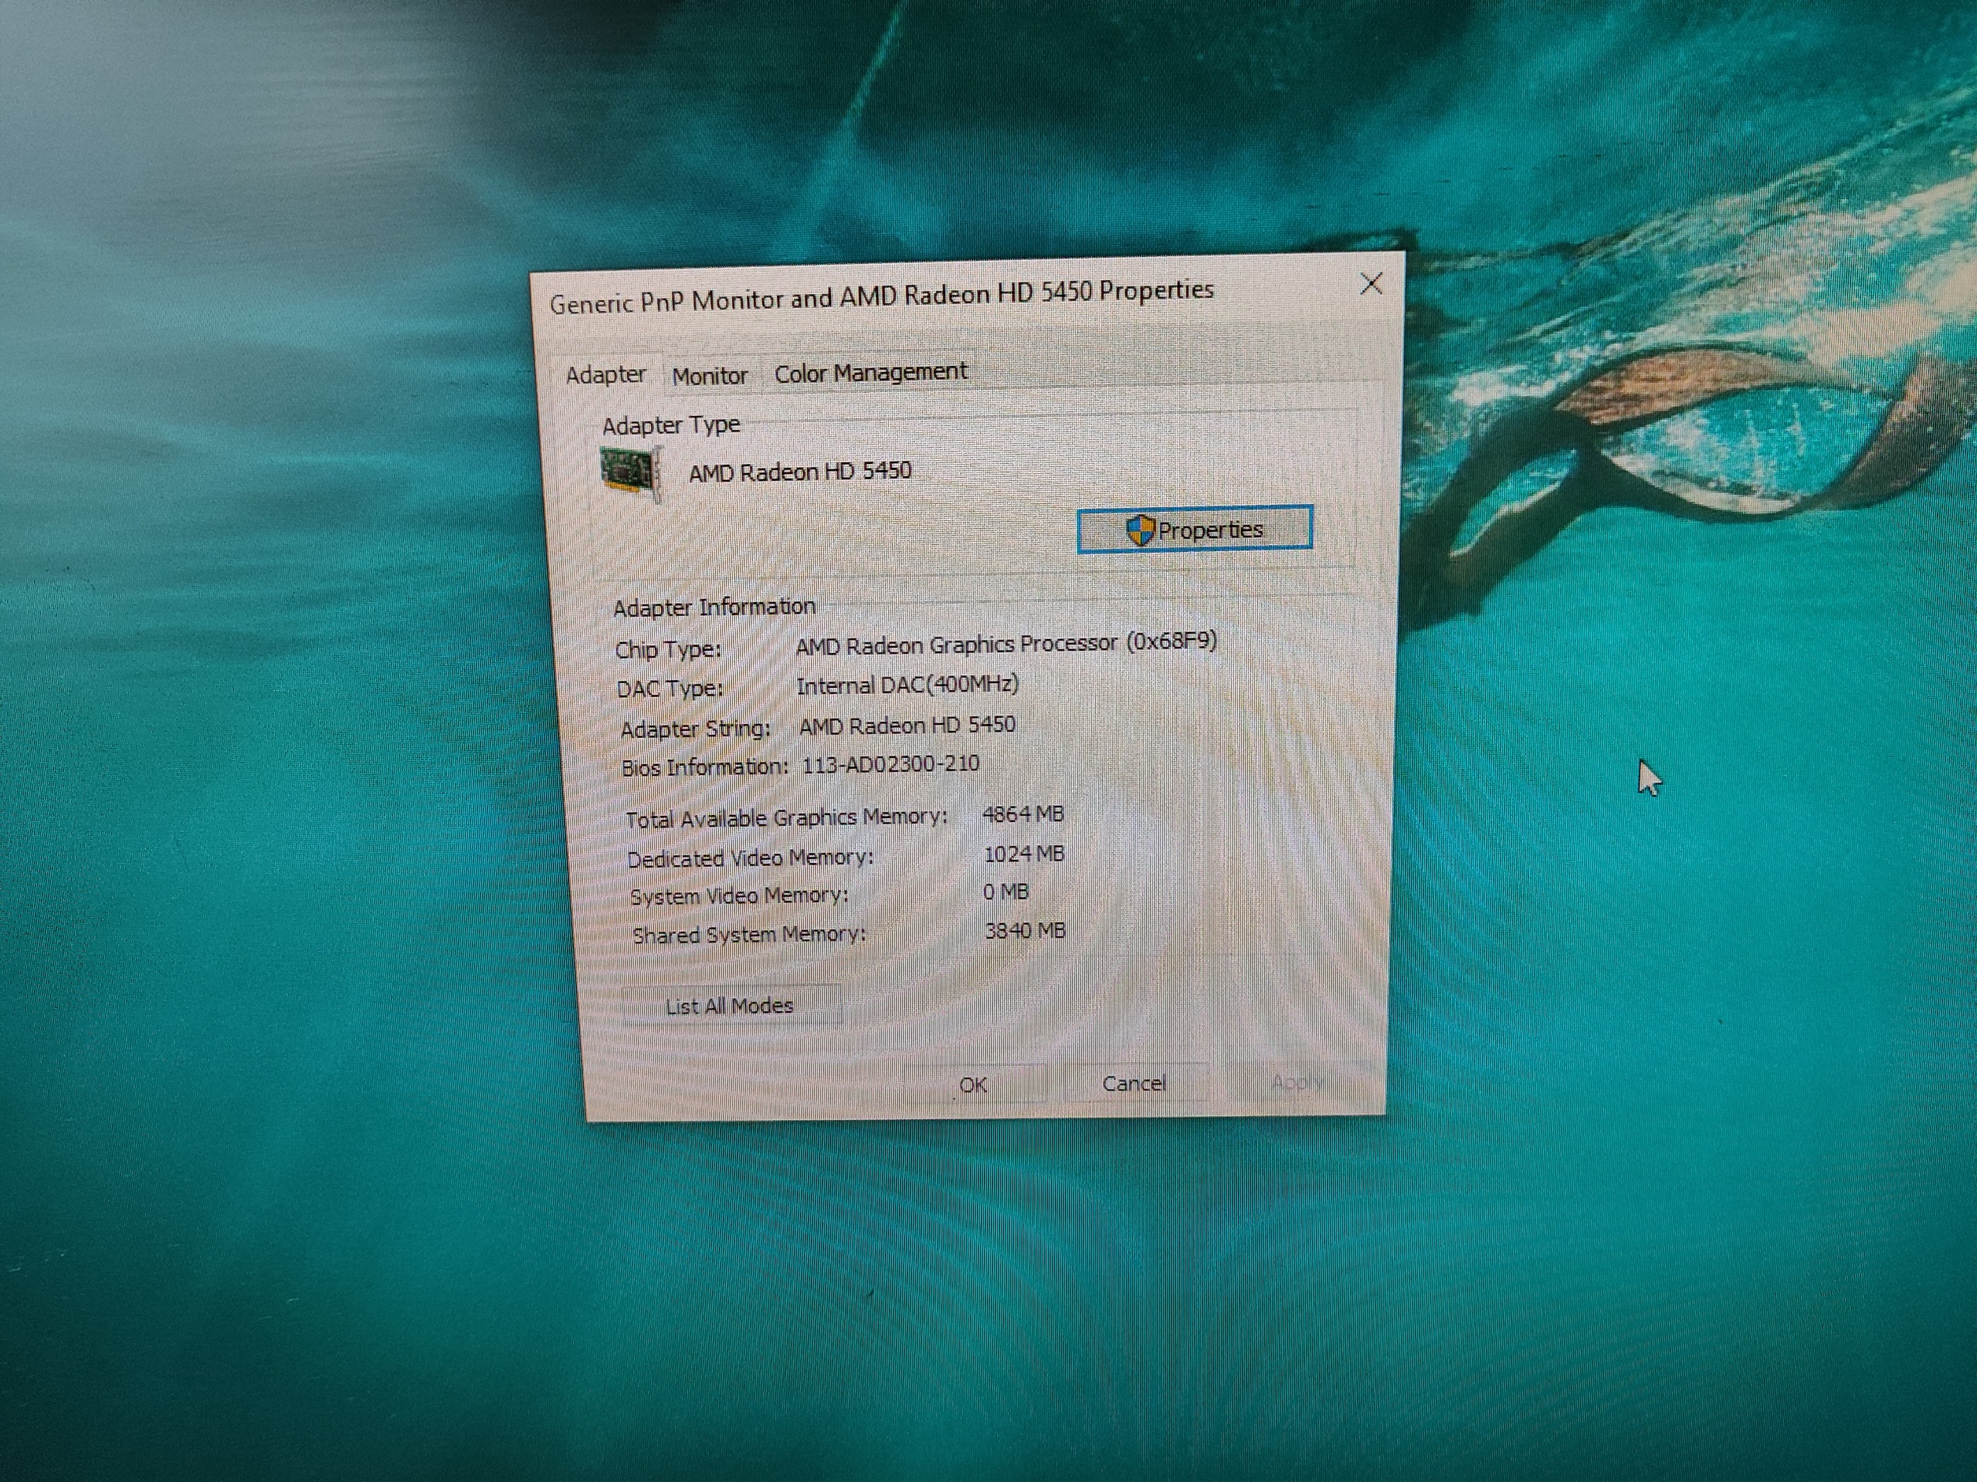Switch to the Monitor tab
Screen dimensions: 1977x1482
tap(709, 376)
